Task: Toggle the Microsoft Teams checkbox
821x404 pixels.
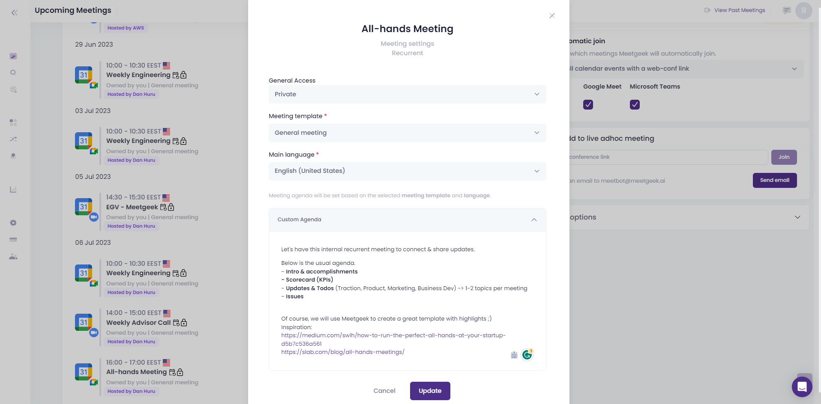Action: (635, 105)
